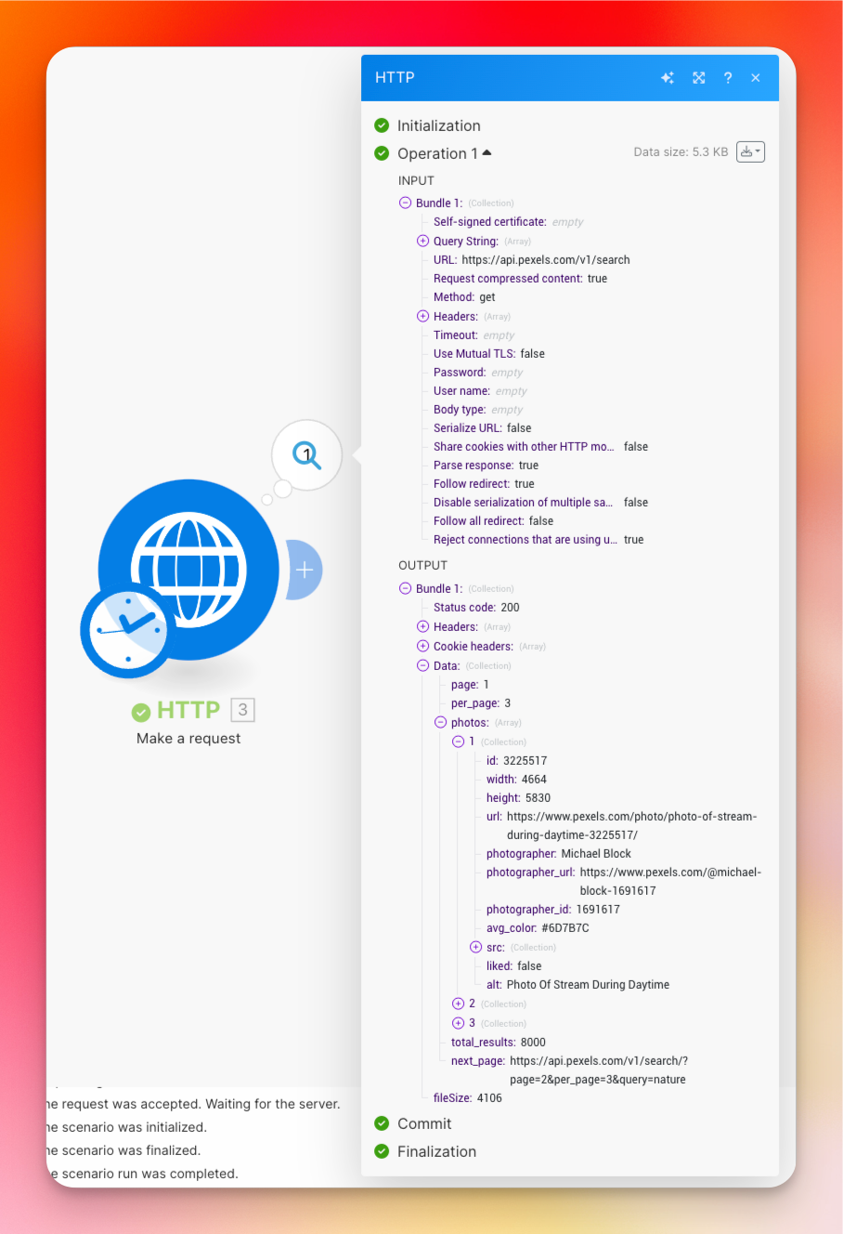This screenshot has width=843, height=1234.
Task: Expand the src collection
Action: click(476, 947)
